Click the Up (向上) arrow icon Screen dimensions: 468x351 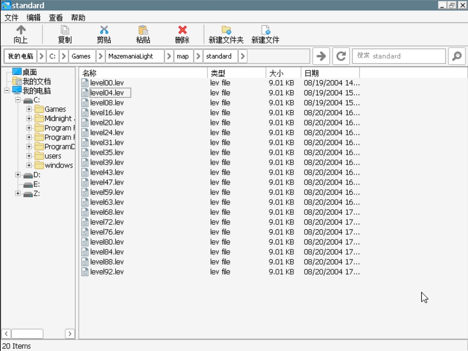tap(21, 30)
